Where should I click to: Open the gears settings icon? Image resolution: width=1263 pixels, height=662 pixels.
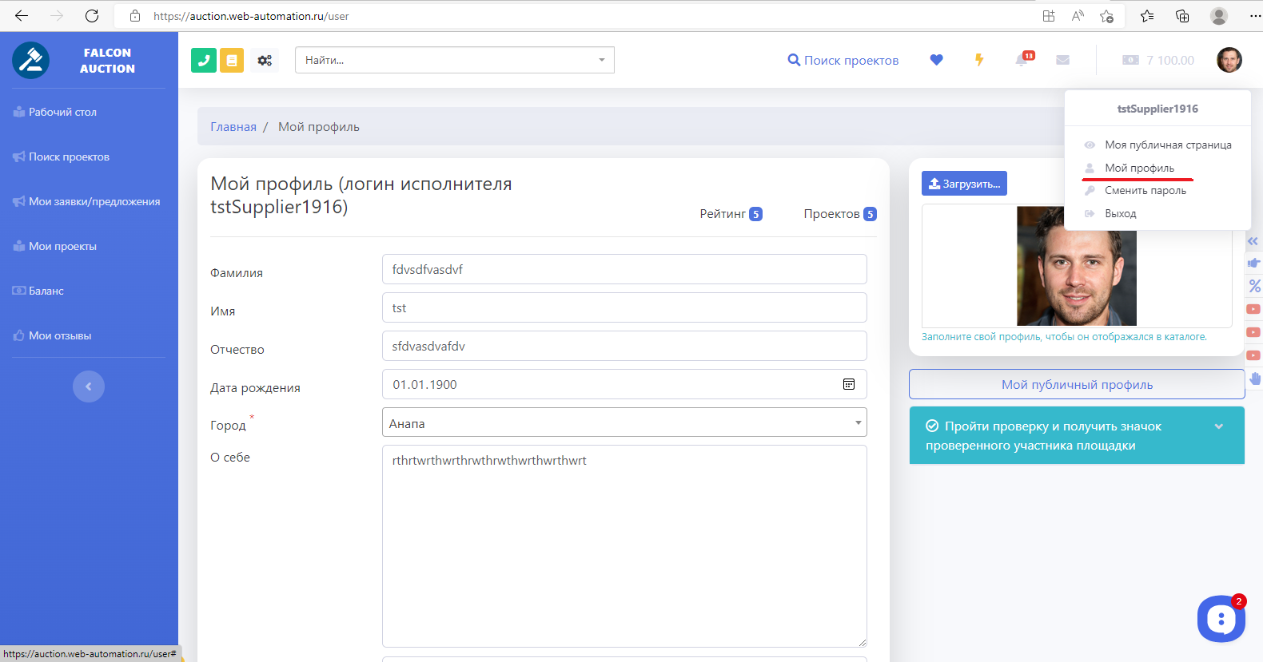point(265,60)
